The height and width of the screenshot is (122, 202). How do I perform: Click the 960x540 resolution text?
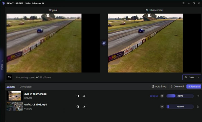click(x=28, y=109)
